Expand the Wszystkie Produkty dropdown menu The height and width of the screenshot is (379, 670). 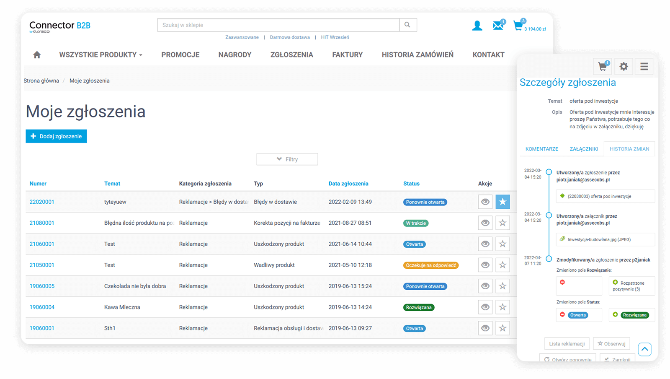pos(100,55)
